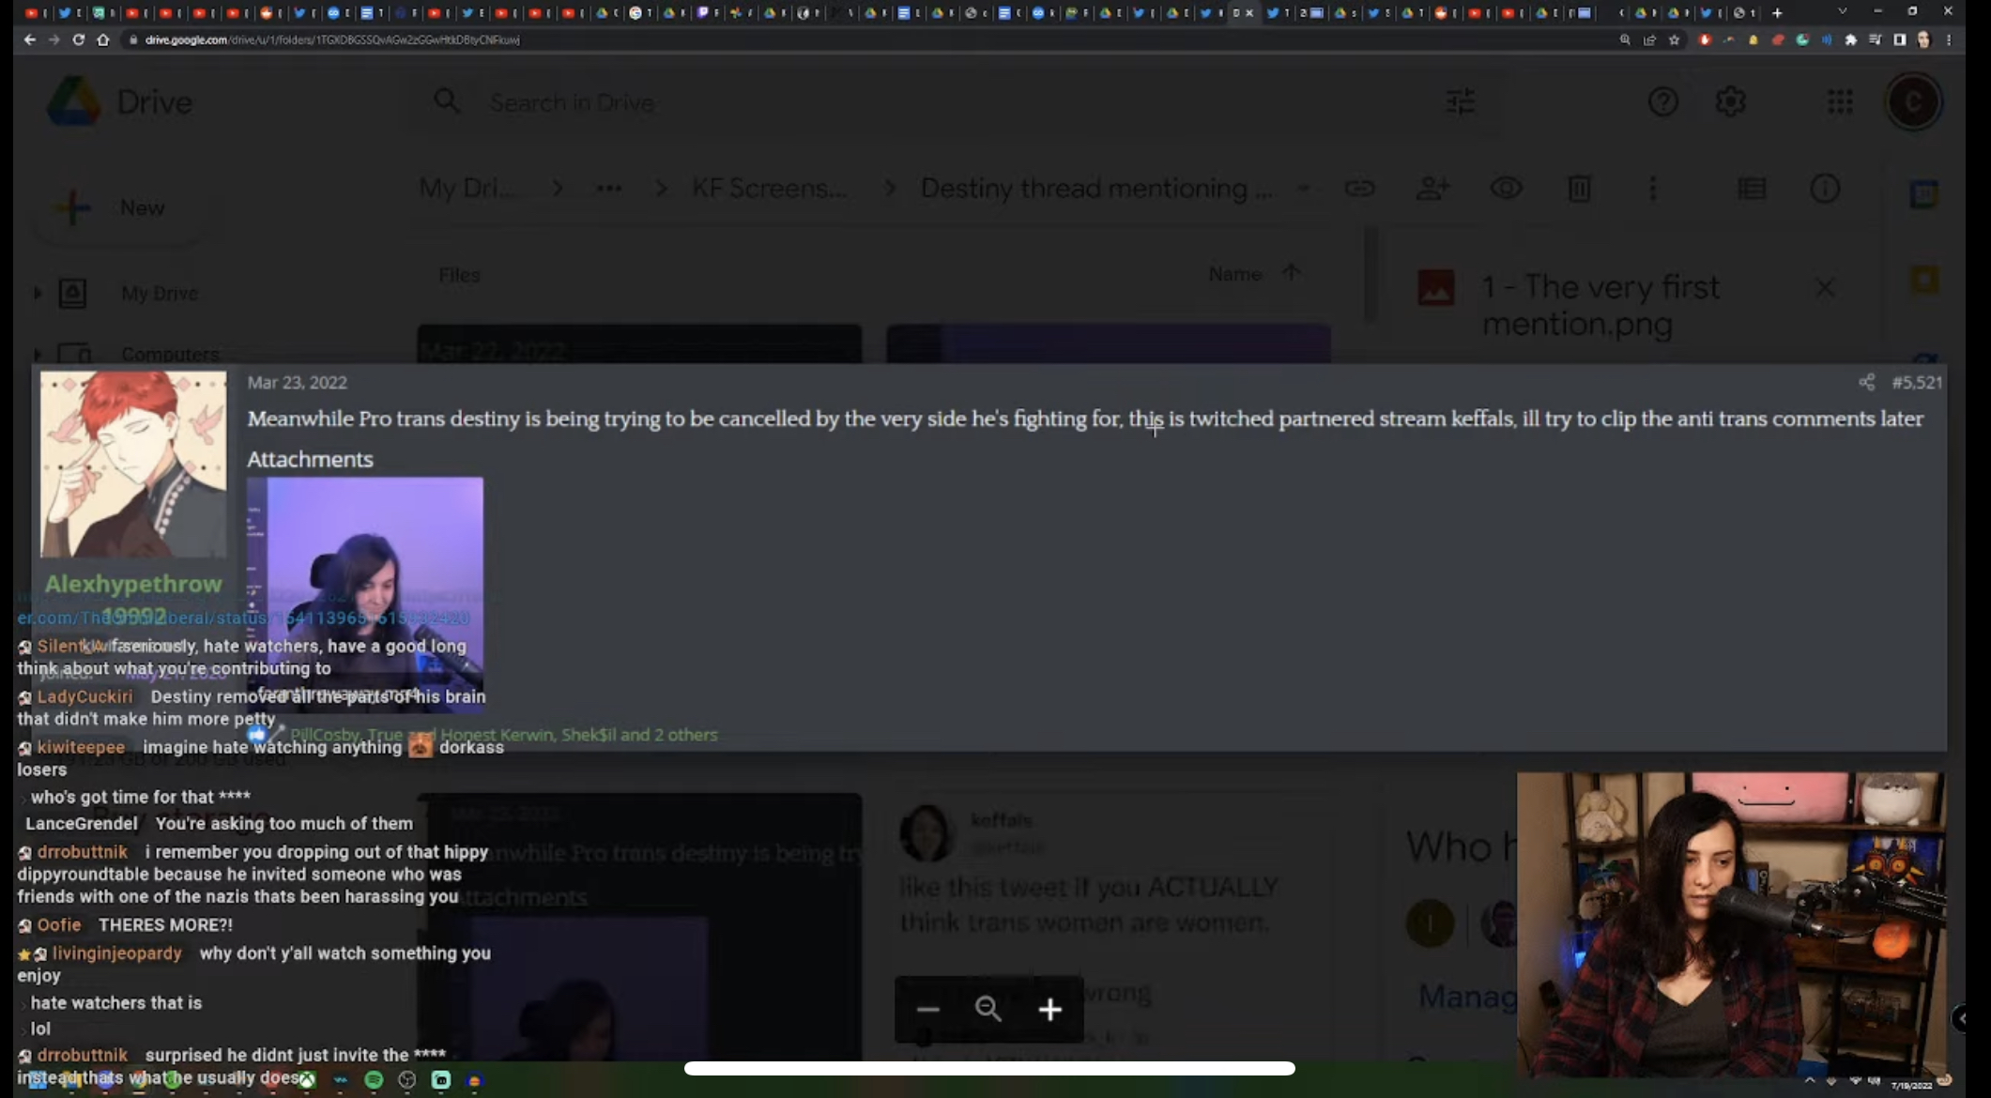Image resolution: width=1991 pixels, height=1098 pixels.
Task: Click kiwiteepee username in chat
Action: point(81,748)
